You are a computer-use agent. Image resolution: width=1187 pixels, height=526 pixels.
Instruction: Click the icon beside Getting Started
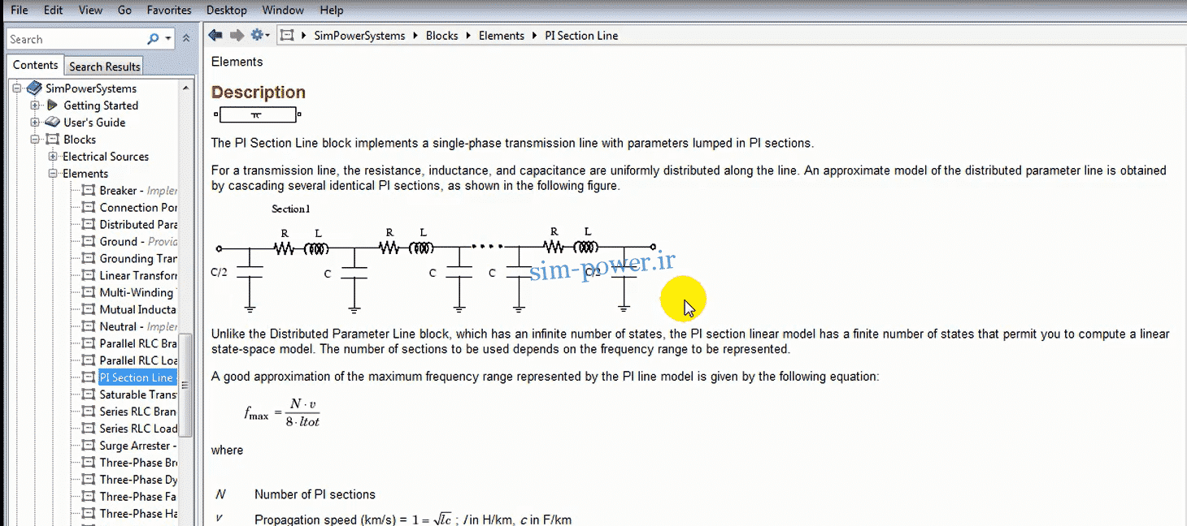pos(53,106)
